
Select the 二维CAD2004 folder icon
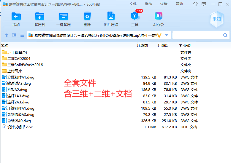point(4,58)
